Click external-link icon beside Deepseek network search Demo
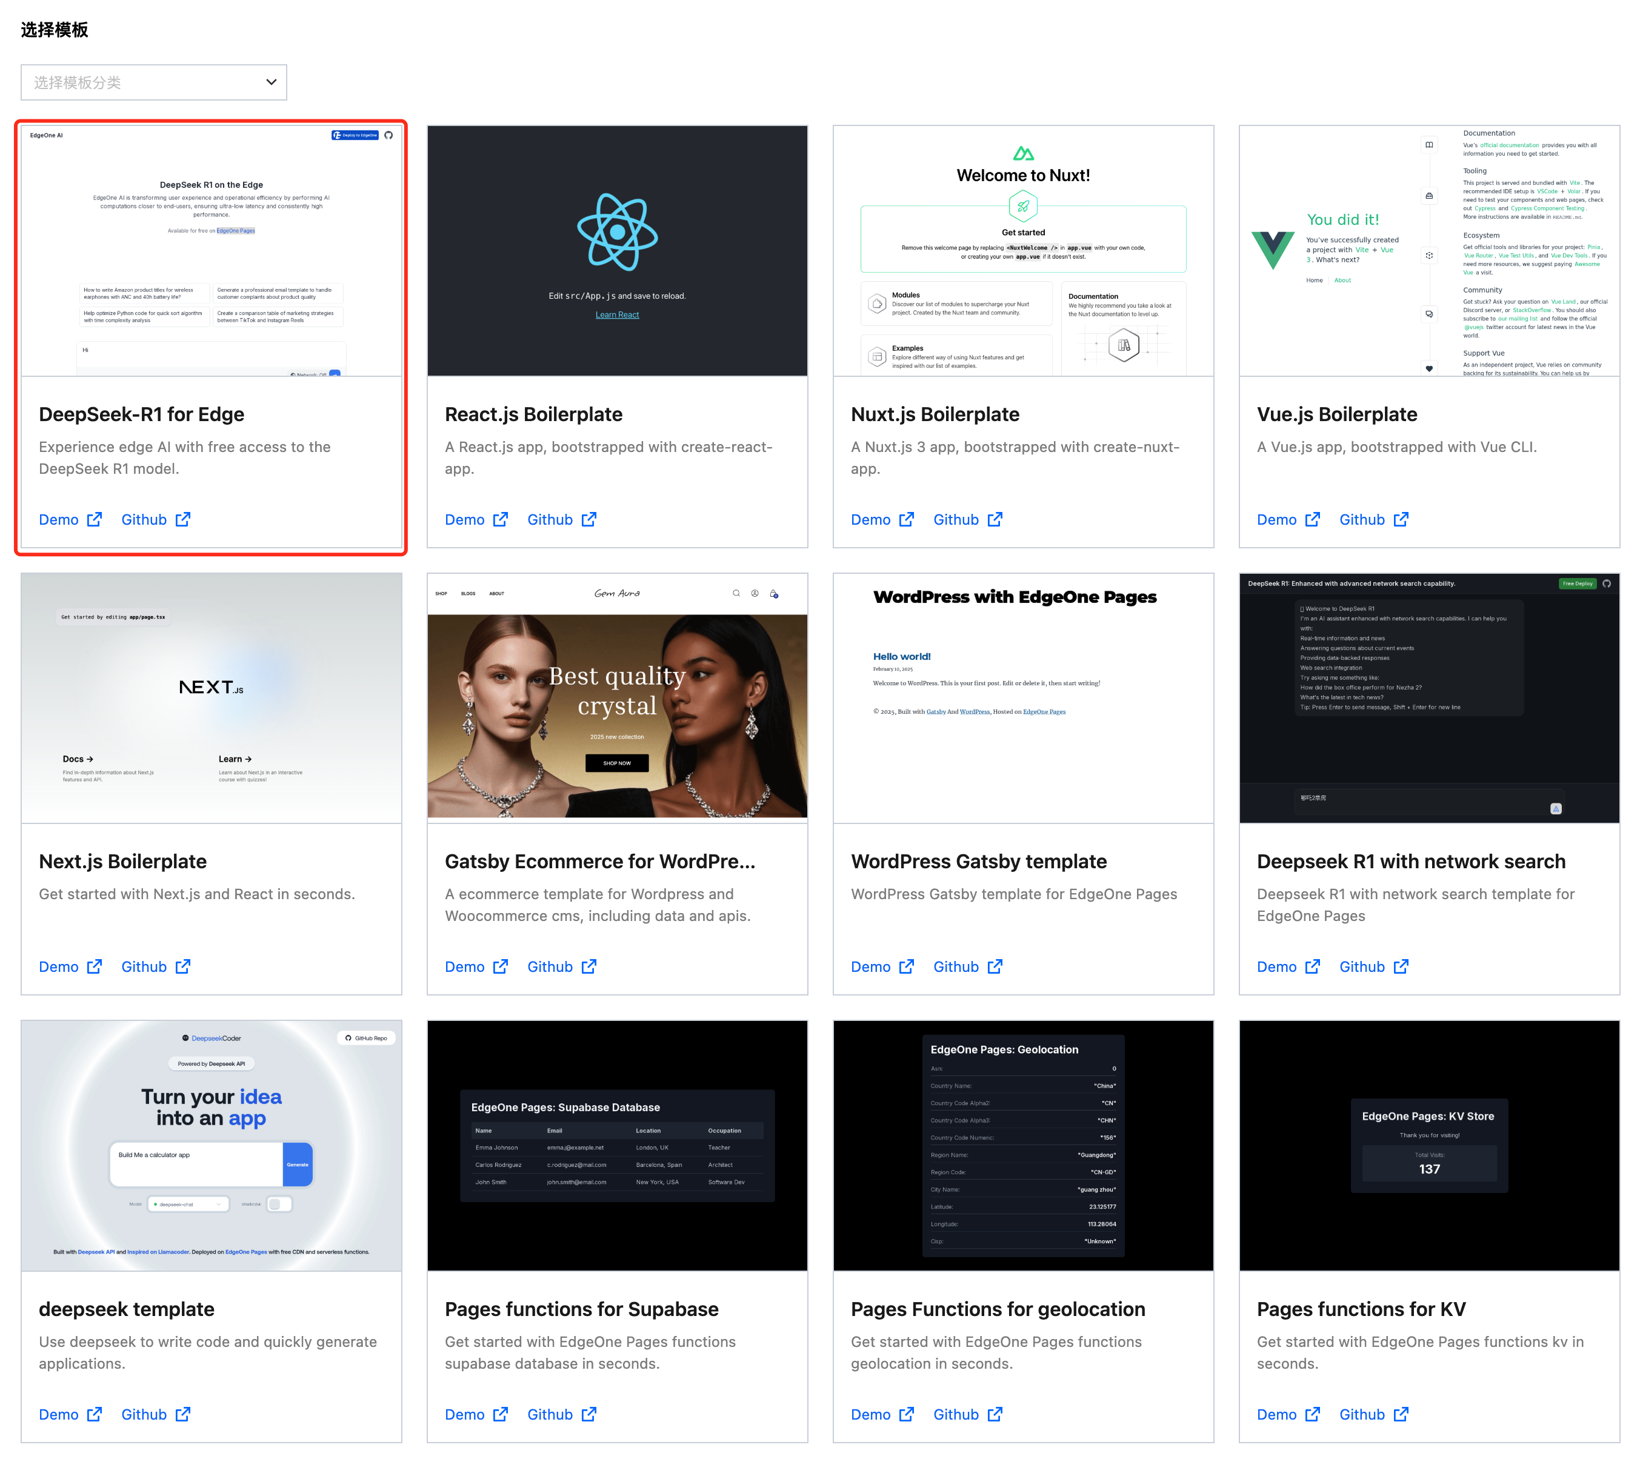The image size is (1640, 1459). (1313, 966)
